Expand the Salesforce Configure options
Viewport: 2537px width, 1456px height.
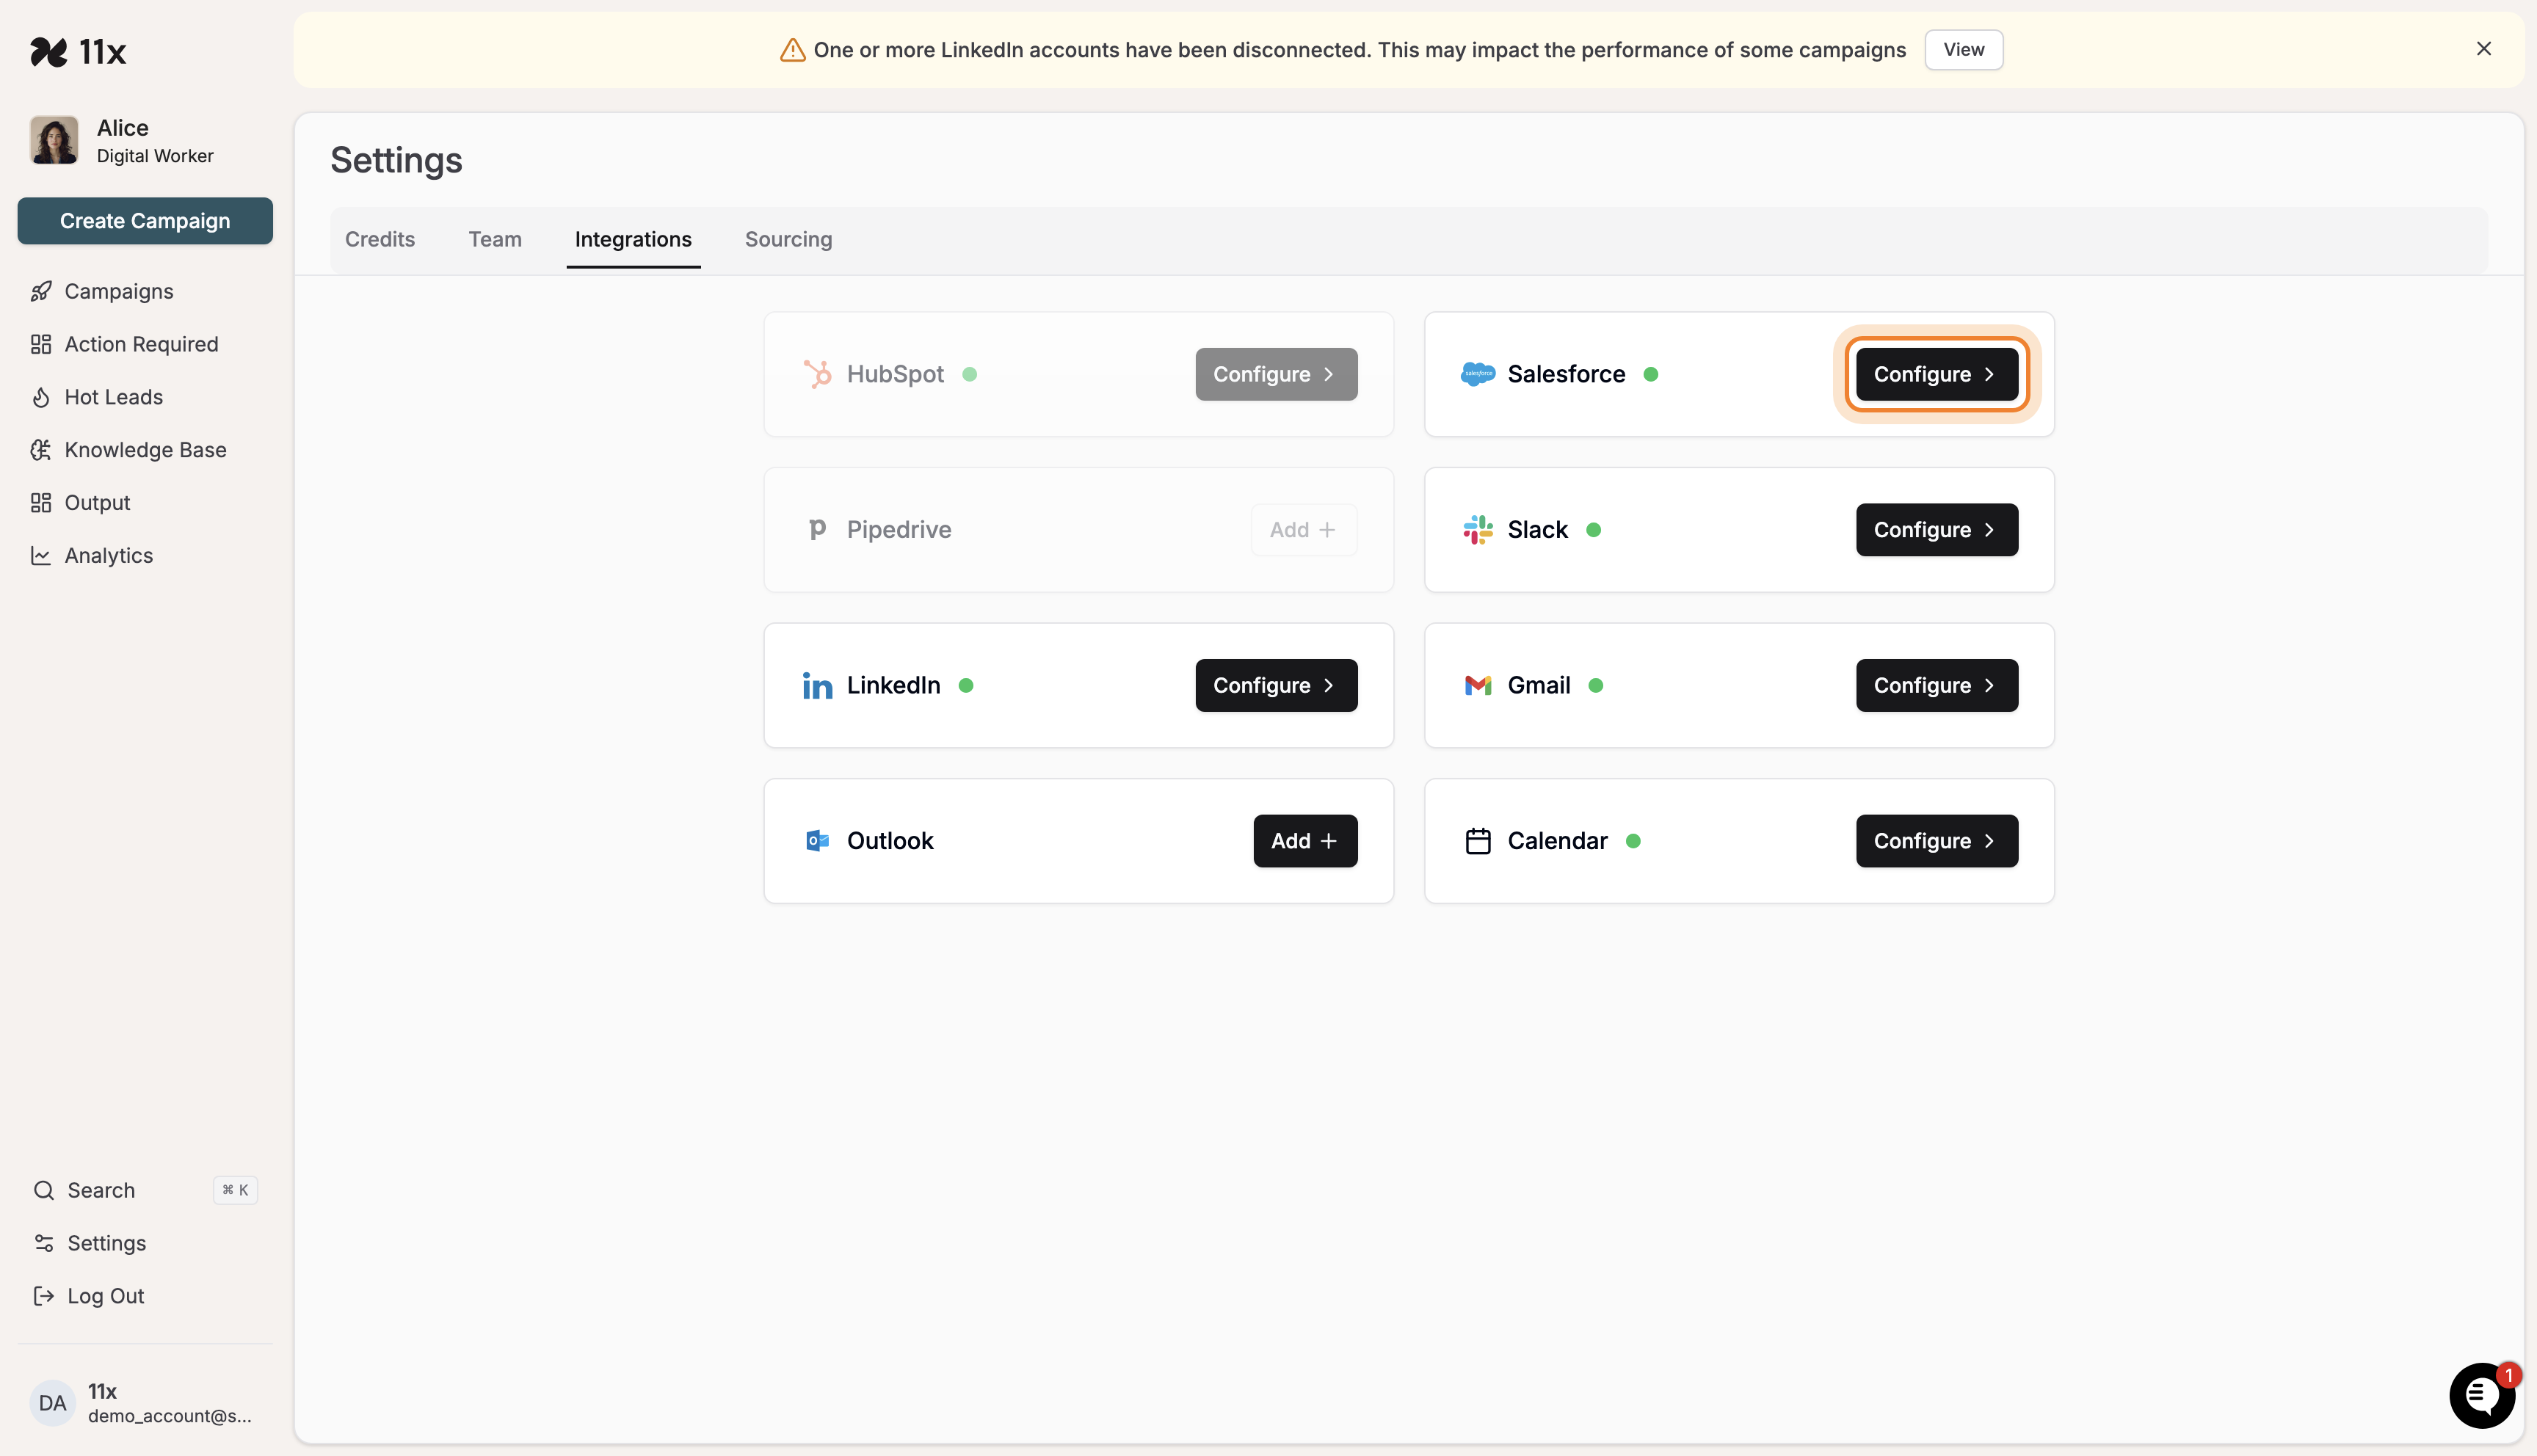(x=1935, y=374)
